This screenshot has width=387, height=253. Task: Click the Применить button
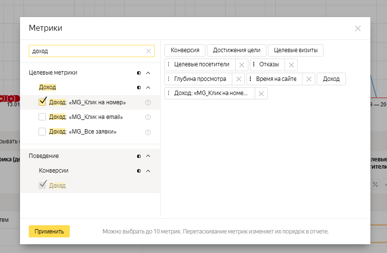pos(49,231)
